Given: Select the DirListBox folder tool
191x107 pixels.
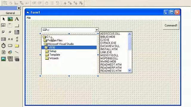Looking at the screenshot, I should pos(17,45).
